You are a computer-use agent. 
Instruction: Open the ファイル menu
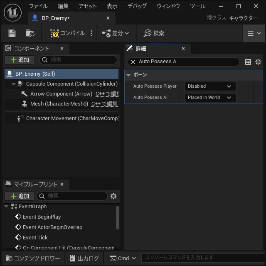(x=38, y=6)
